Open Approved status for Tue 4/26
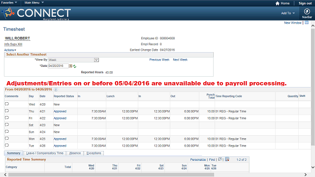The height and width of the screenshot is (177, 315). [x=60, y=146]
